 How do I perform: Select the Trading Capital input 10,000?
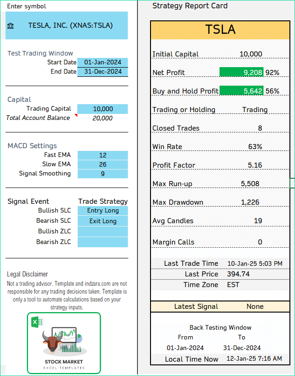103,109
